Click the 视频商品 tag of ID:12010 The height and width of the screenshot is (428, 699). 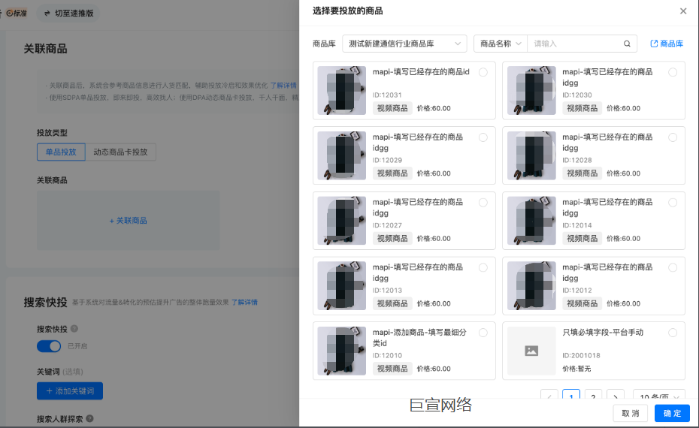coord(392,369)
